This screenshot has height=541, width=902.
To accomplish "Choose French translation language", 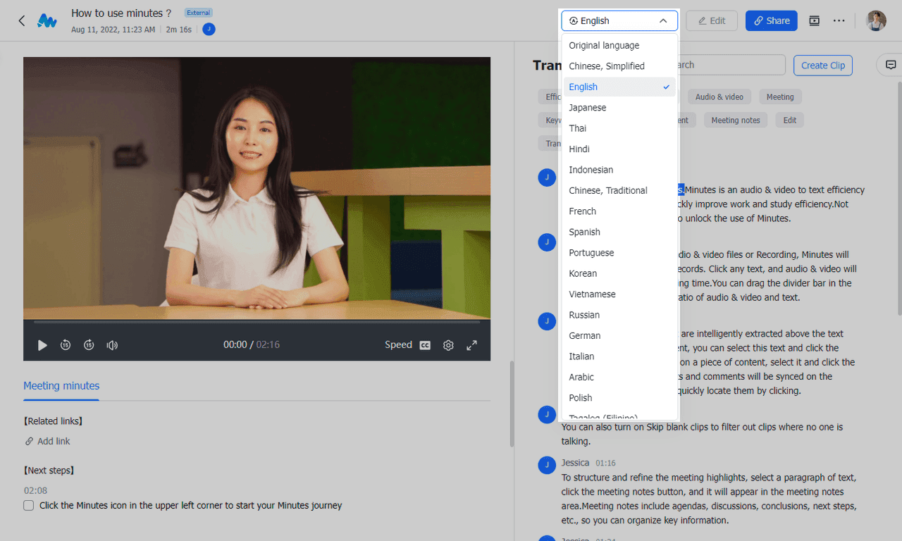I will tap(583, 211).
